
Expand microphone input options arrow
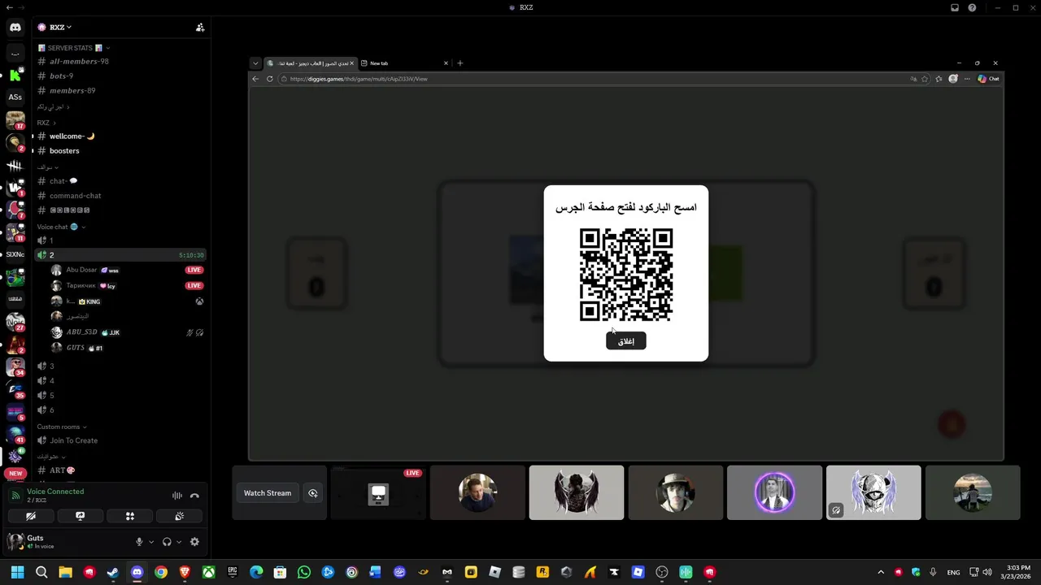coord(151,542)
